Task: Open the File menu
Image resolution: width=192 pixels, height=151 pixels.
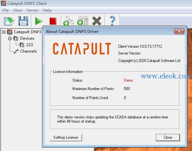Action: tap(5, 10)
